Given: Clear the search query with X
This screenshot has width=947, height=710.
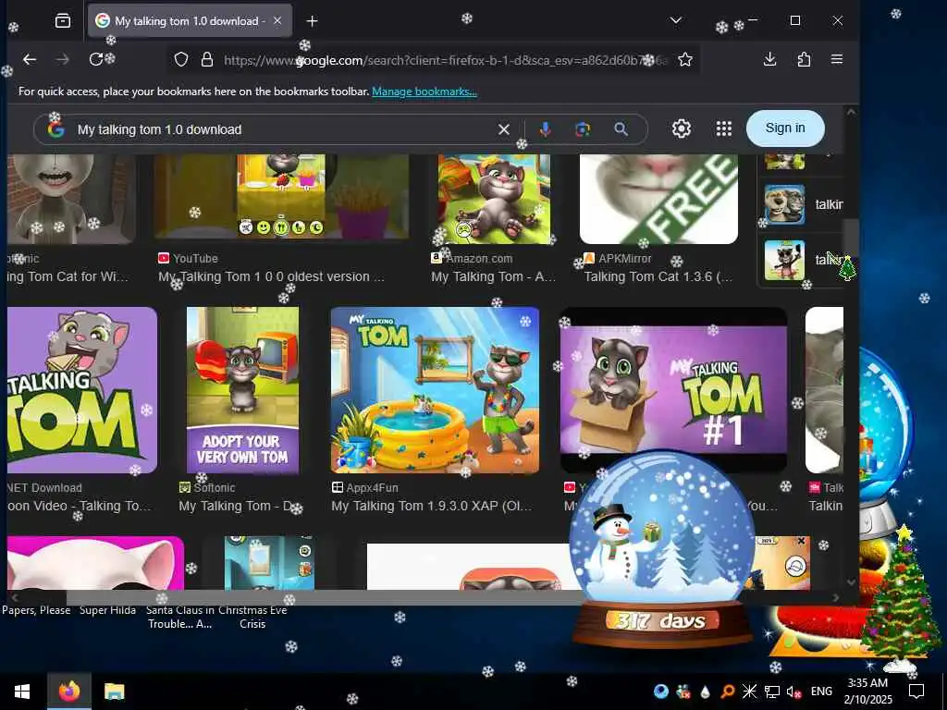Looking at the screenshot, I should [x=504, y=129].
